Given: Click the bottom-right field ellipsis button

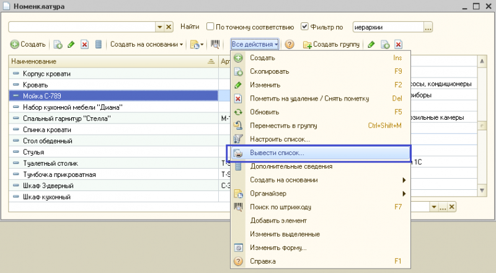Looking at the screenshot, I should pos(443,207).
